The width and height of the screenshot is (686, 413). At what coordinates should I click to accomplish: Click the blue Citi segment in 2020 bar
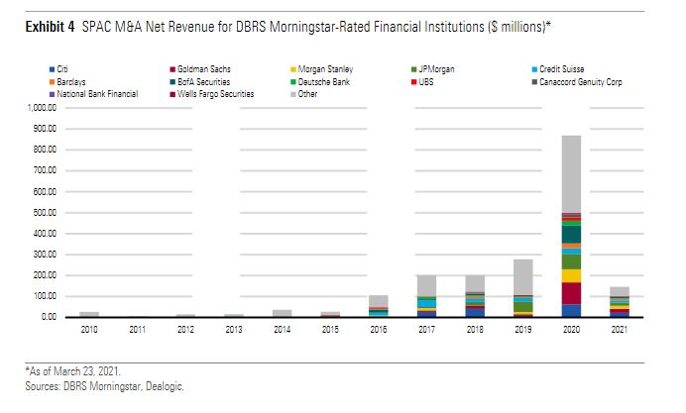570,310
